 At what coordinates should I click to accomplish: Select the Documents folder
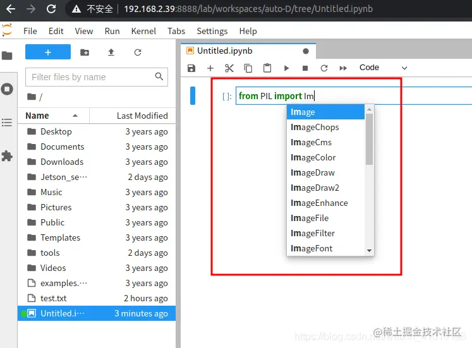coord(97,147)
